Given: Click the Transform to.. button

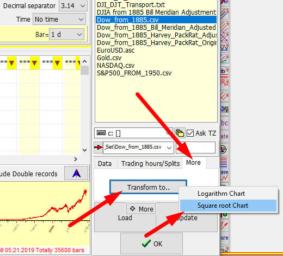Looking at the screenshot, I should [x=148, y=187].
